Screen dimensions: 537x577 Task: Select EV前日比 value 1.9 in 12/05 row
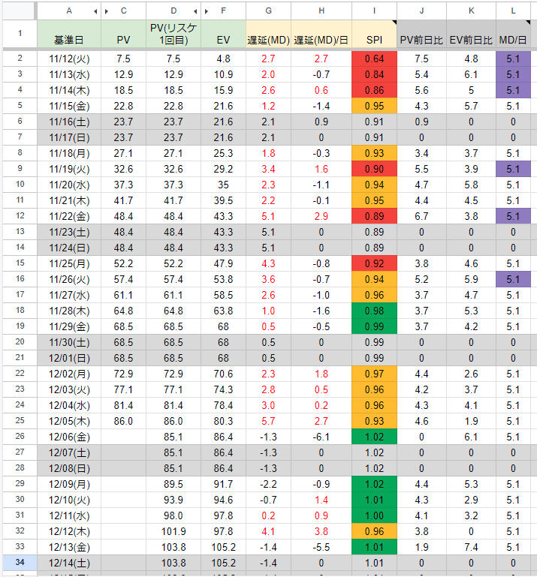point(472,421)
